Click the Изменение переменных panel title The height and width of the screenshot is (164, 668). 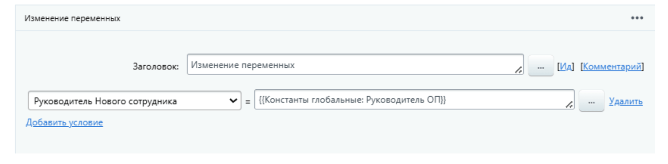point(72,18)
